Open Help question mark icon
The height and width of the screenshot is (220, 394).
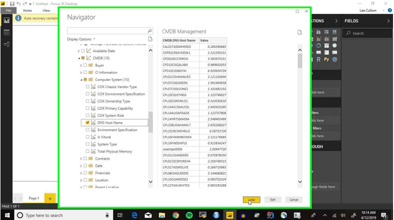(390, 10)
